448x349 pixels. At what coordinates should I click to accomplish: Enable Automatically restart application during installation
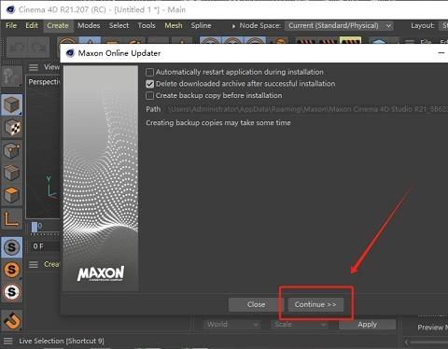[149, 72]
